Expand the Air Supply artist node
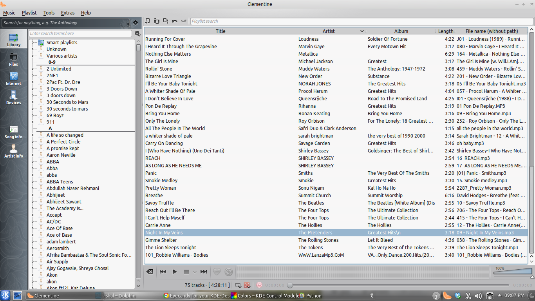535x301 pixels. [x=33, y=261]
